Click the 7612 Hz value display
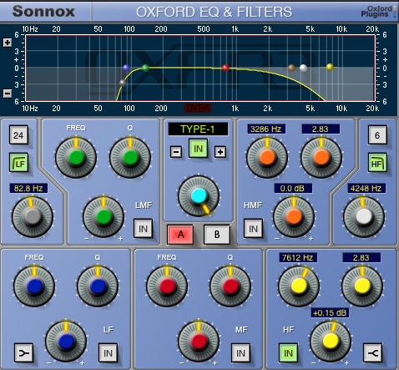Image resolution: width=399 pixels, height=370 pixels. pyautogui.click(x=298, y=257)
